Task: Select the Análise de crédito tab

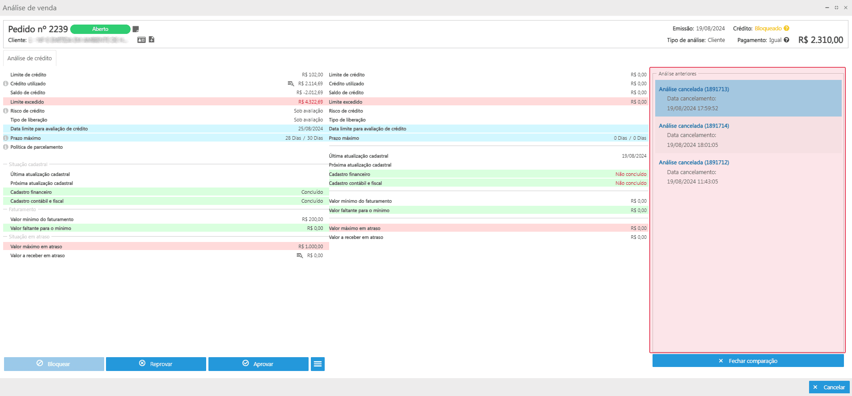Action: (30, 58)
